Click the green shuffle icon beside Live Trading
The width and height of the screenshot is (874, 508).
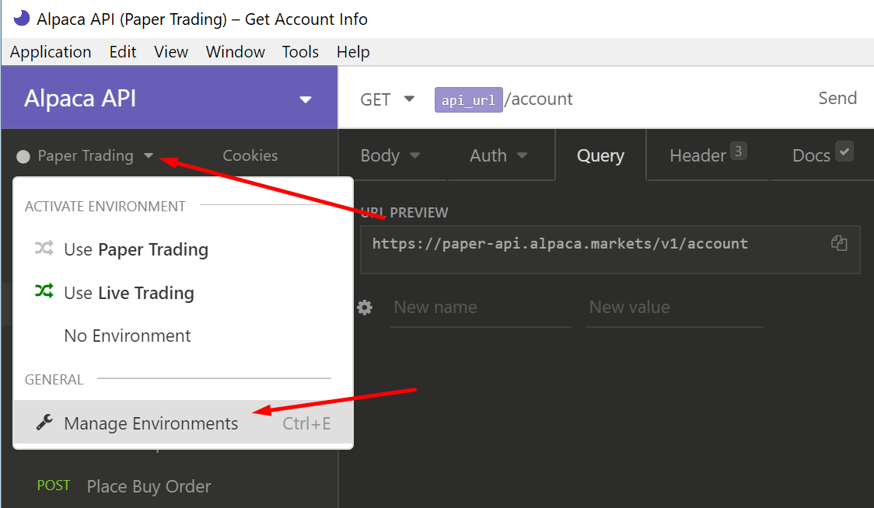tap(44, 291)
